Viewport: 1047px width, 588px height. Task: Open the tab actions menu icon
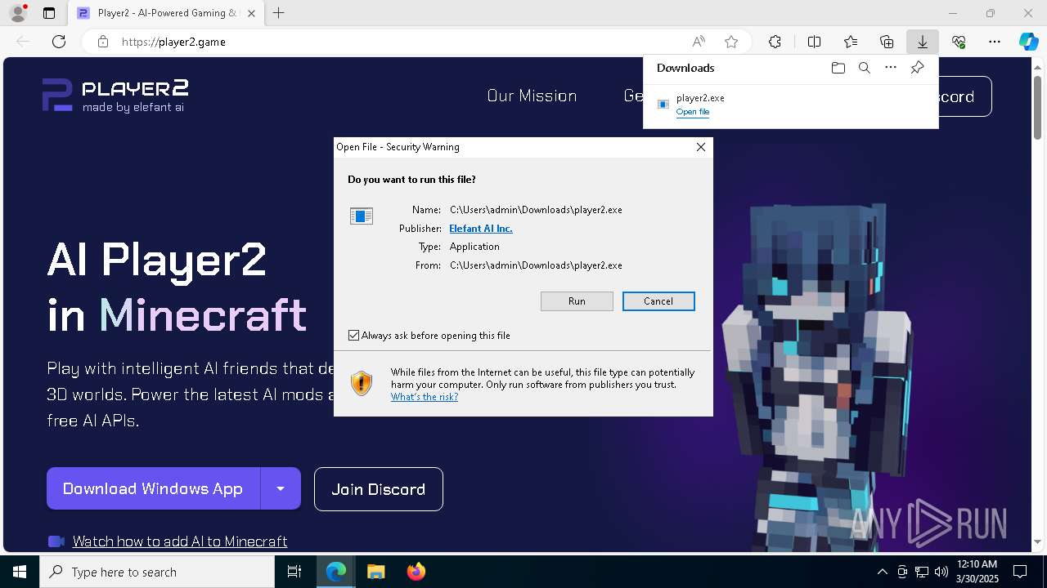pos(49,13)
